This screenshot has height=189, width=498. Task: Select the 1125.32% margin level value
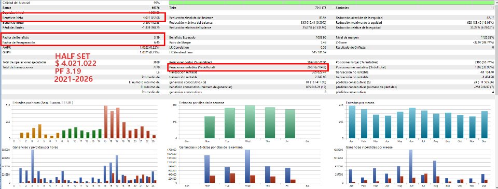[488, 37]
